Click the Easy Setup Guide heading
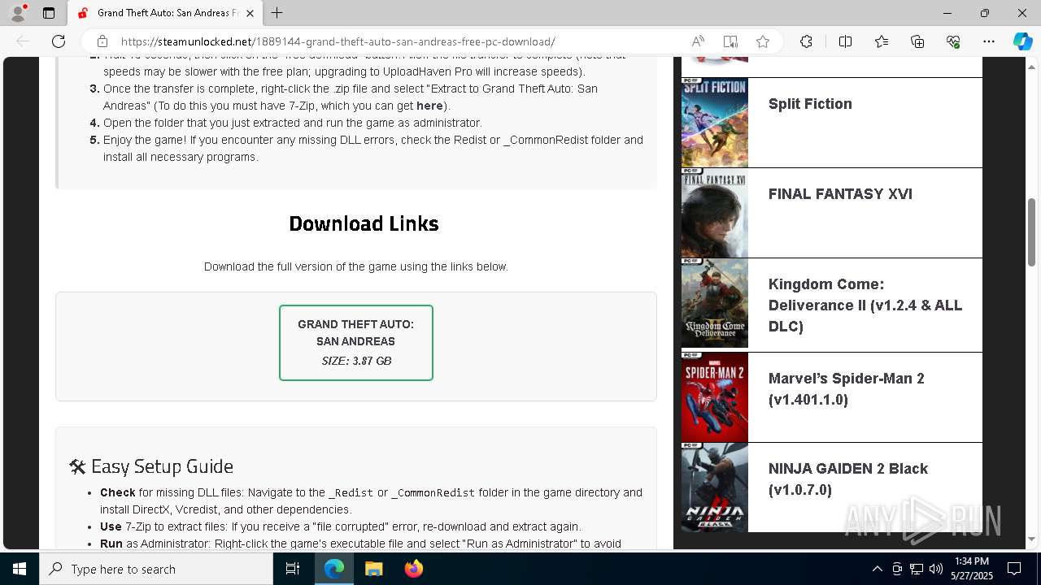Image resolution: width=1041 pixels, height=585 pixels. 151,466
